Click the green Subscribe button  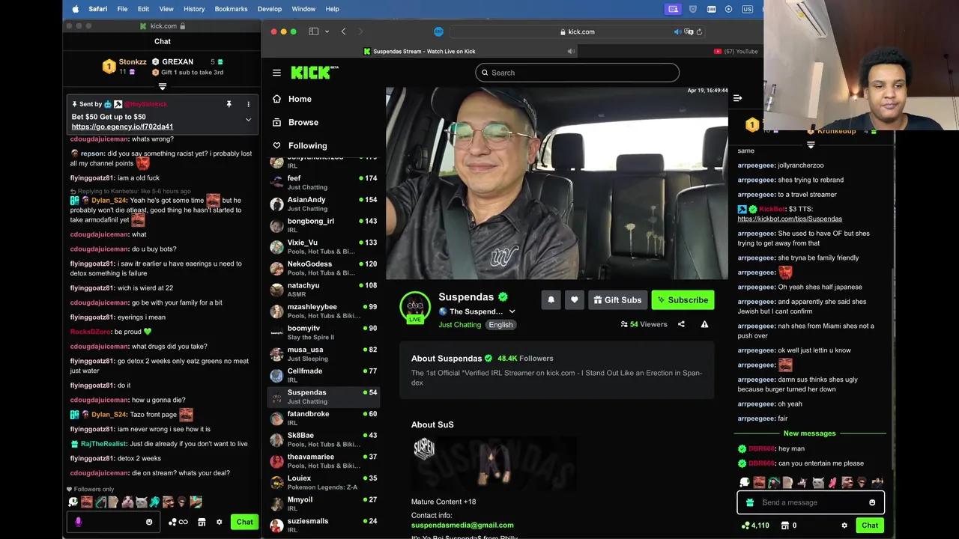click(x=683, y=299)
